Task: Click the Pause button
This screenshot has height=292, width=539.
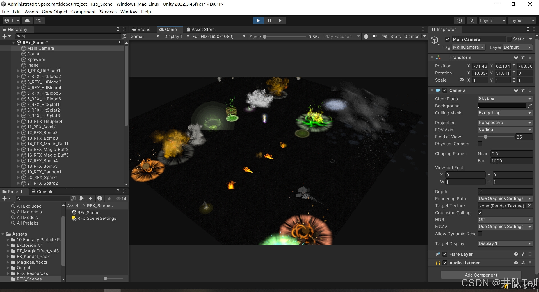Action: 269,21
